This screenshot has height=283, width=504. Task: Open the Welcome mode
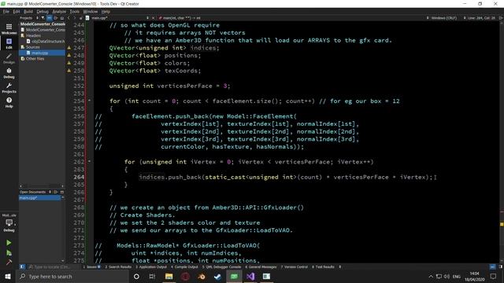pyautogui.click(x=9, y=28)
